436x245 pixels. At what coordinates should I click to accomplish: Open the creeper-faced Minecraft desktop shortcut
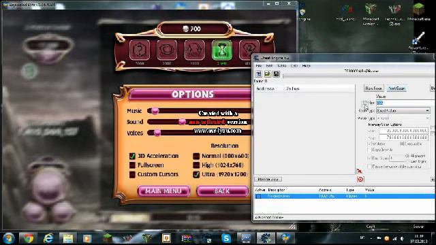click(371, 14)
